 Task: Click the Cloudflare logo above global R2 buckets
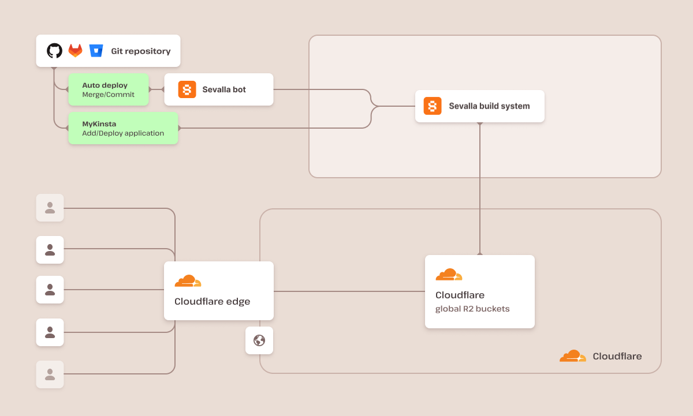[448, 274]
